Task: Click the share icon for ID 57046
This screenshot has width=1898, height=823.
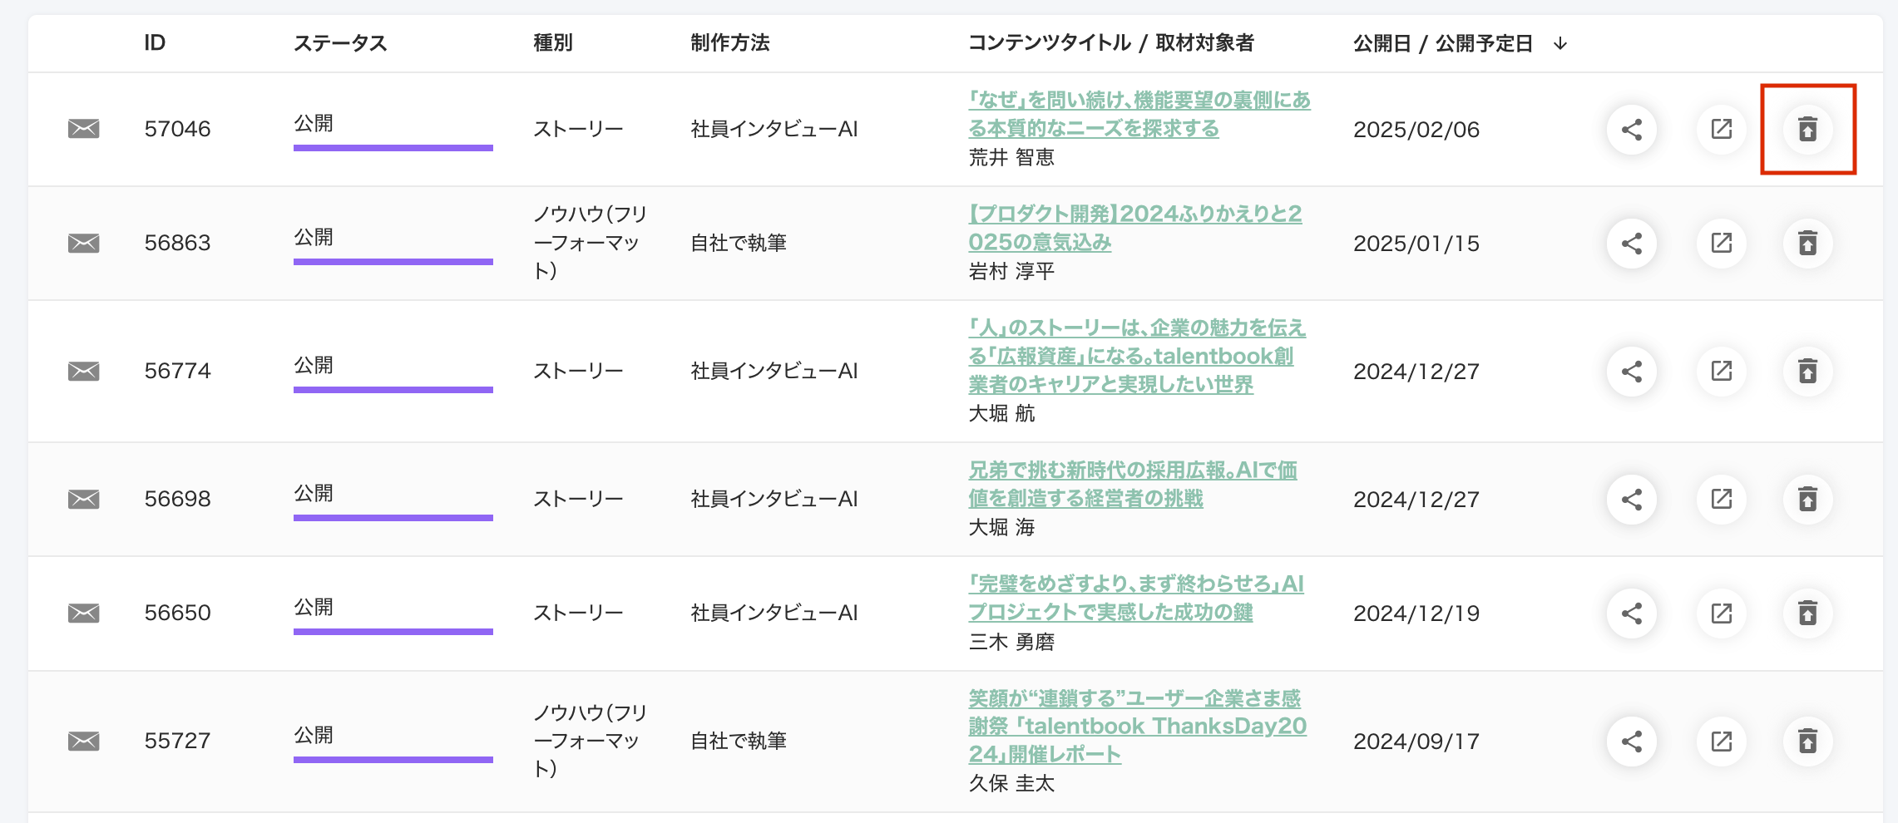Action: click(x=1631, y=129)
